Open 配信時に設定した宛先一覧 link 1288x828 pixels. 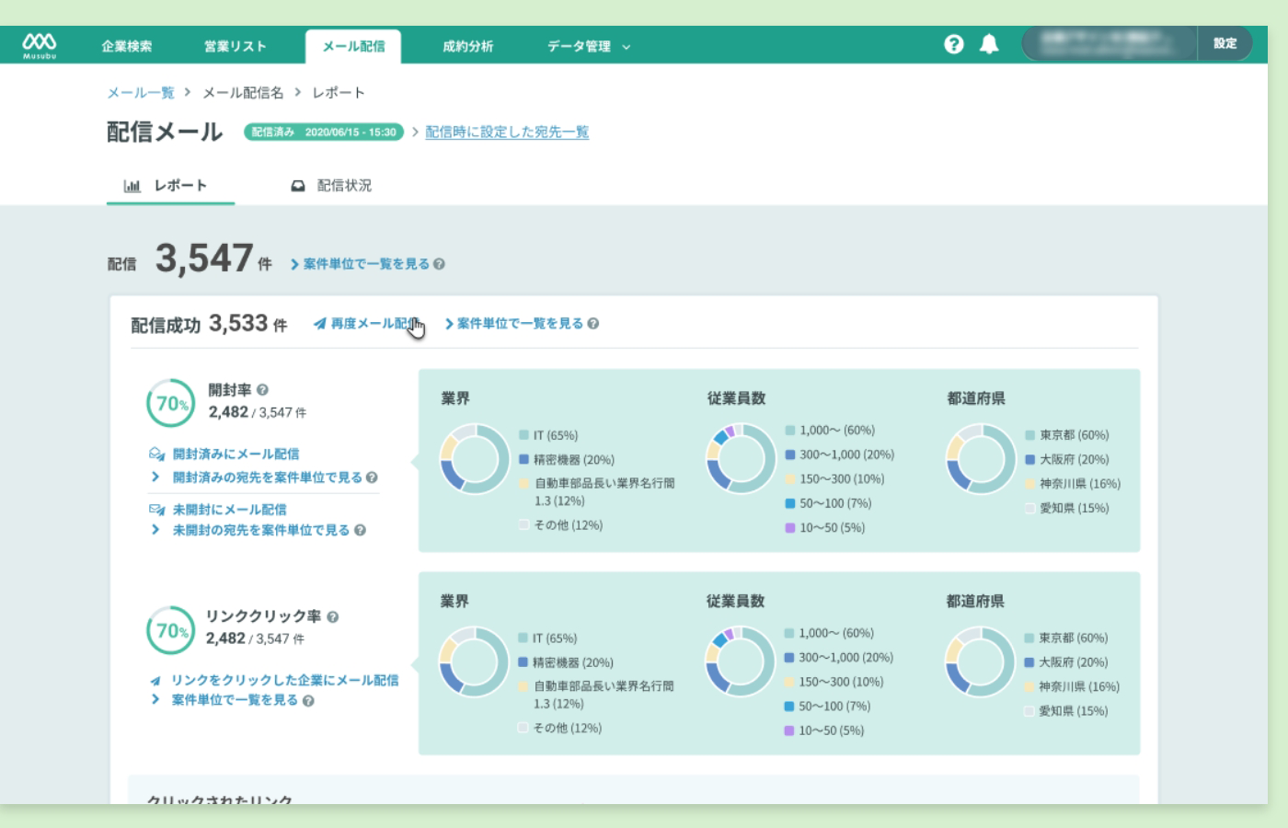pyautogui.click(x=507, y=132)
